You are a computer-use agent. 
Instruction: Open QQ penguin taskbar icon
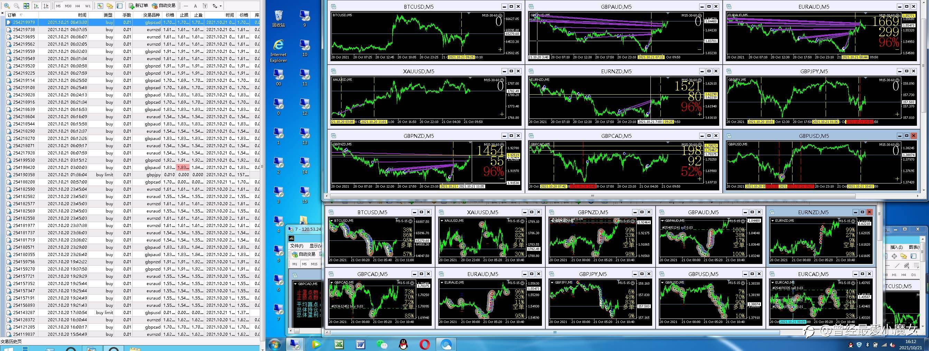pos(404,344)
